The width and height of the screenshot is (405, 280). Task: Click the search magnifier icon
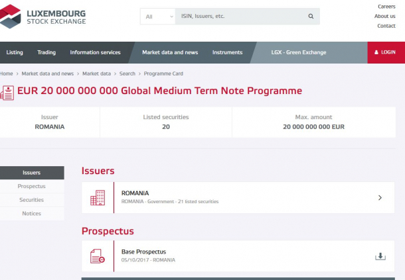pyautogui.click(x=311, y=17)
